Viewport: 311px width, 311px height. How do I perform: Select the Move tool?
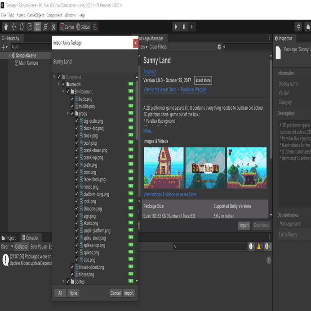point(13,27)
